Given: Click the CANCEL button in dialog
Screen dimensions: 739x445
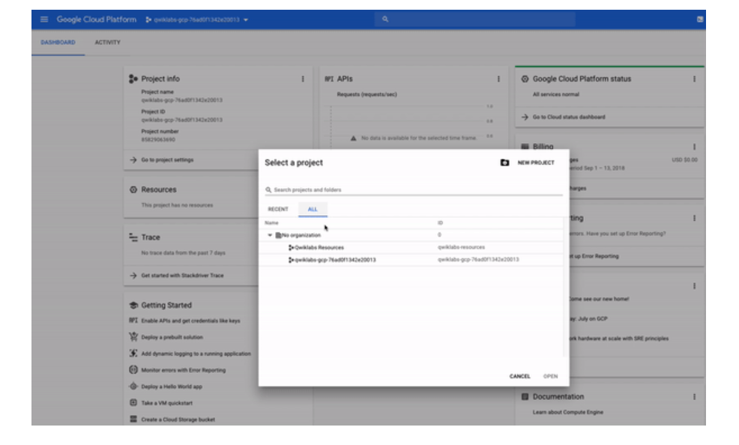Looking at the screenshot, I should [520, 376].
